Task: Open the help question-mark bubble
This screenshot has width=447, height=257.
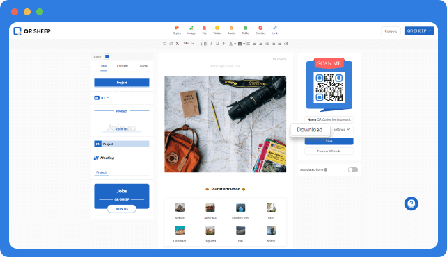Action: 411,204
